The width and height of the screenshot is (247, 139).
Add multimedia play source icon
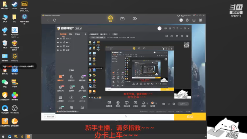coord(135,104)
